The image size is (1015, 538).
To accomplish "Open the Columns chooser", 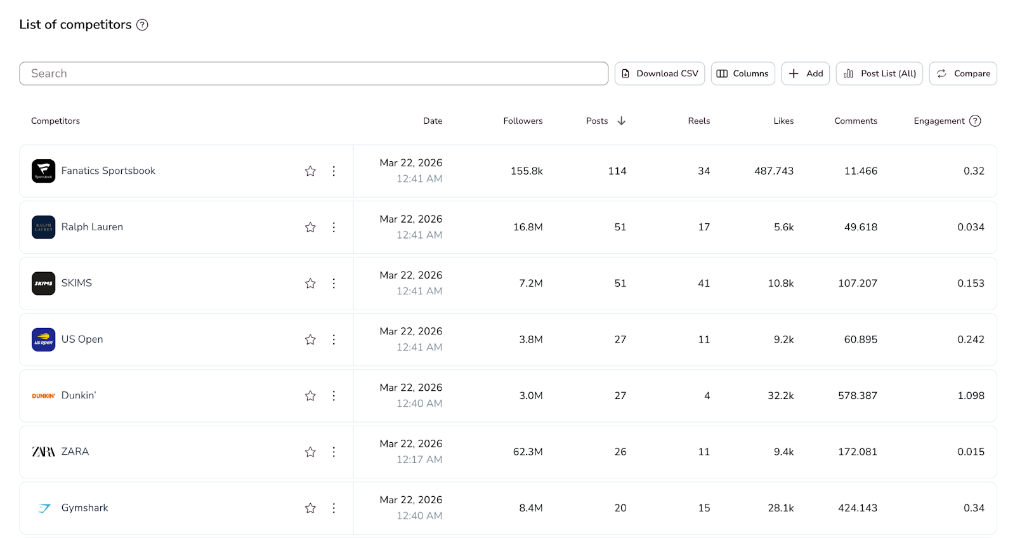I will 743,74.
